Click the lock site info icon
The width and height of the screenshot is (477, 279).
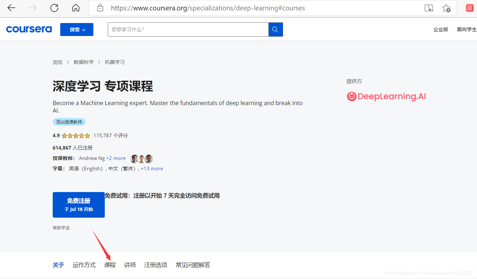100,8
